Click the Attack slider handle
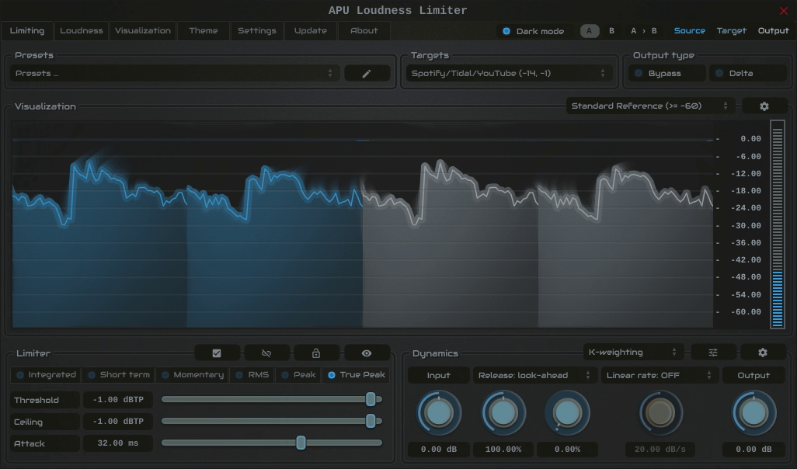This screenshot has height=469, width=797. tap(301, 443)
